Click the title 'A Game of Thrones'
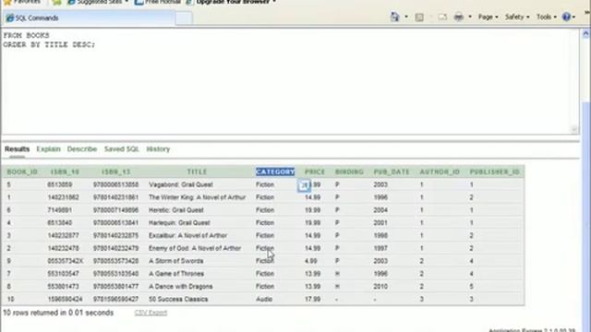This screenshot has height=332, width=591. (x=176, y=274)
